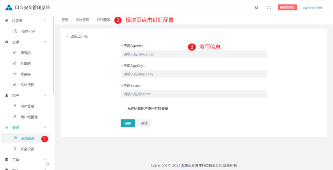Click the 测试 button

(x=144, y=123)
